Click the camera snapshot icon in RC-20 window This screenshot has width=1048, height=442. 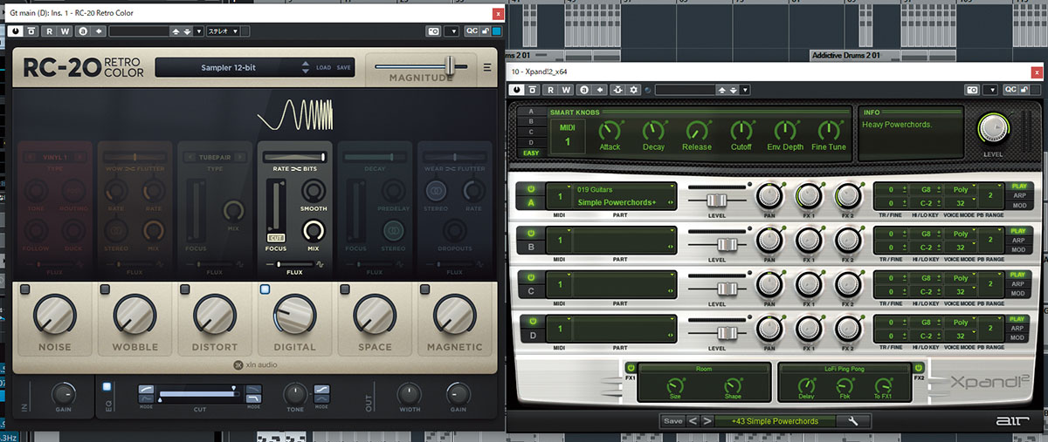tap(433, 31)
